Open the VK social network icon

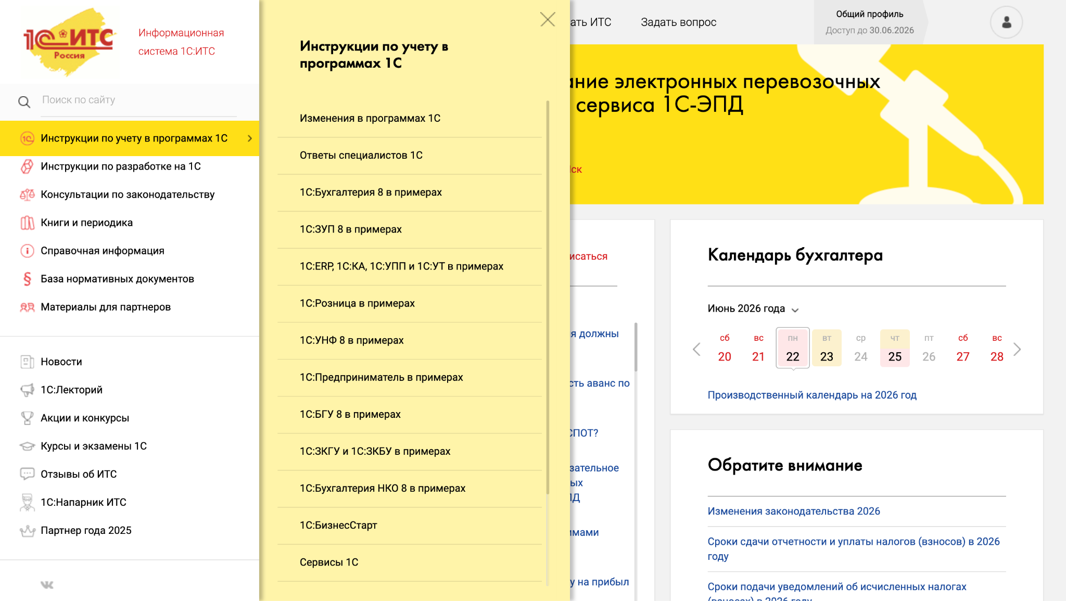tap(47, 585)
